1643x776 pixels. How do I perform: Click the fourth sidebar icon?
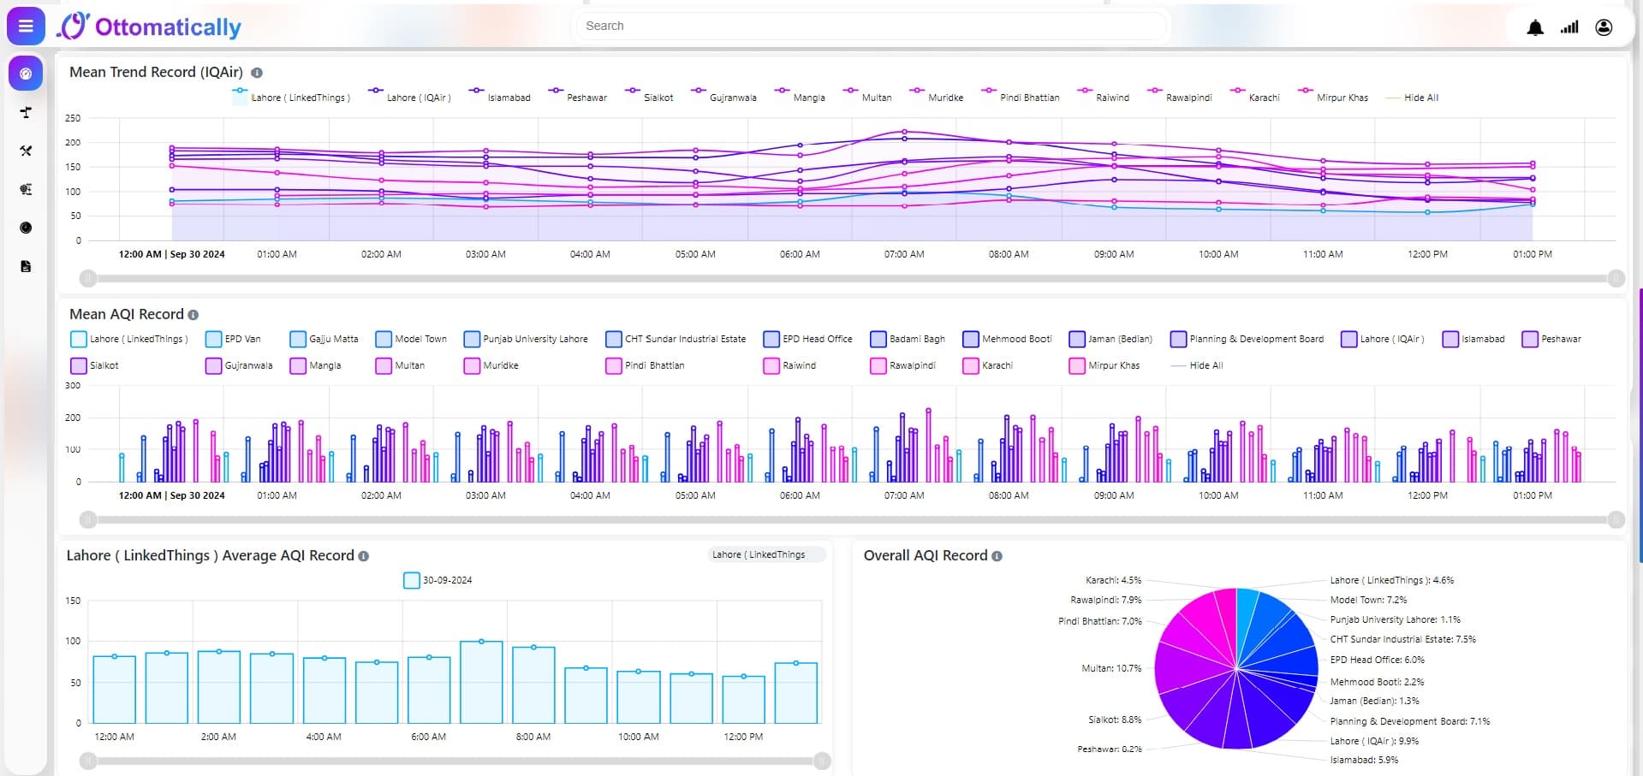point(26,189)
